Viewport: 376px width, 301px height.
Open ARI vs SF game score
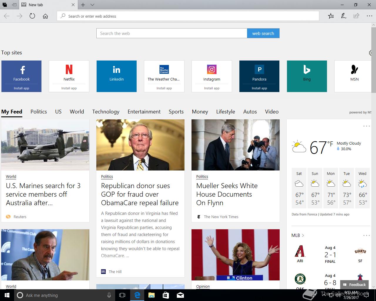point(330,255)
